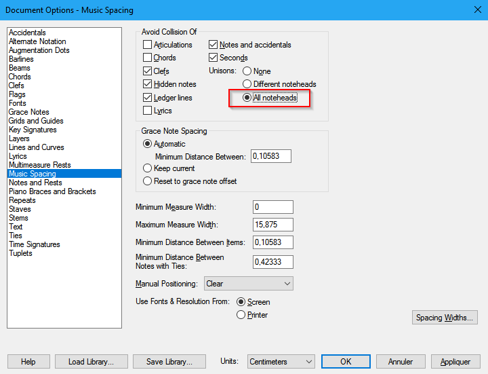Open the Accidentals category in list
Screen dimensions: 488x374
(27, 33)
